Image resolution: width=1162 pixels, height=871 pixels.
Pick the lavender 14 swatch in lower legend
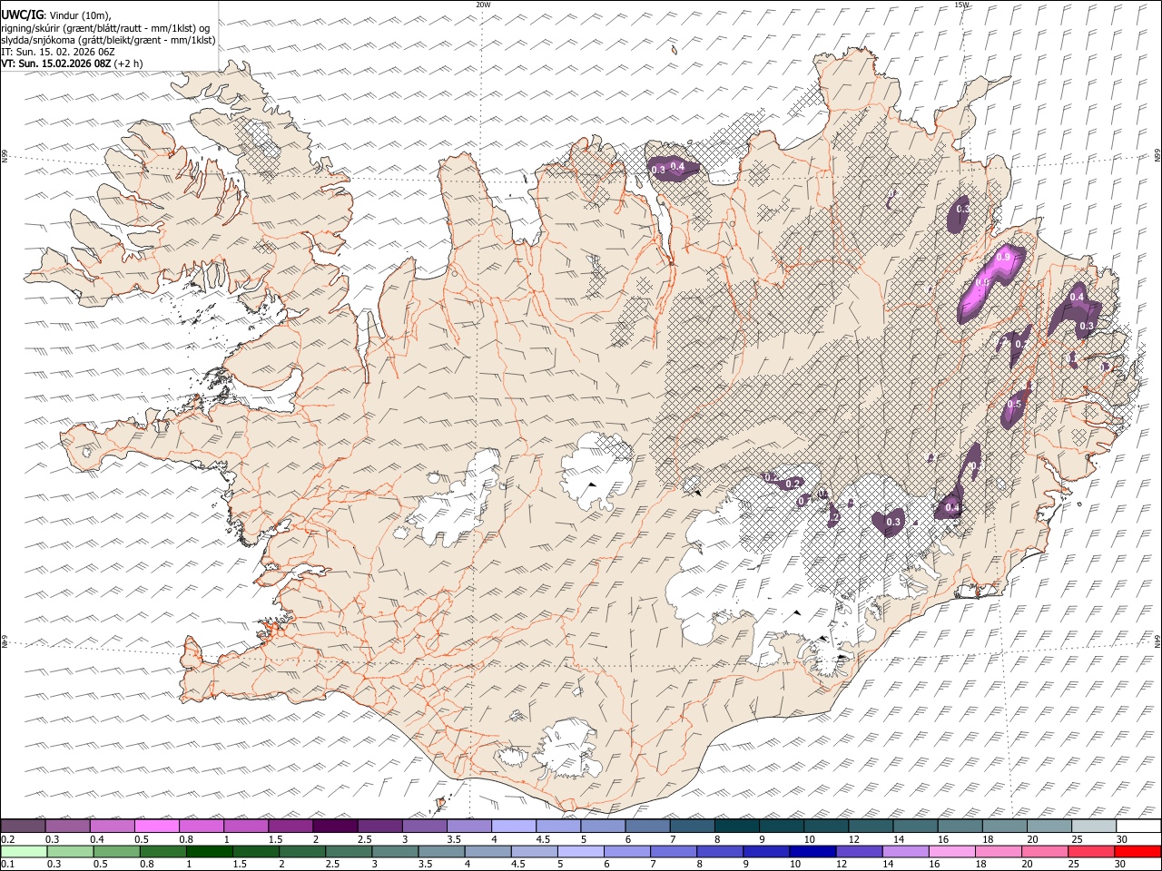tap(905, 851)
